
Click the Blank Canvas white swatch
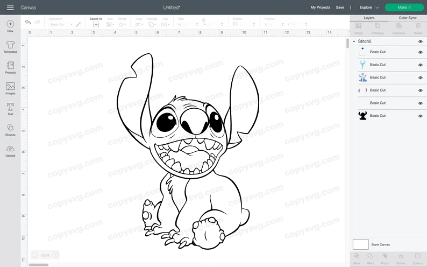tap(360, 244)
